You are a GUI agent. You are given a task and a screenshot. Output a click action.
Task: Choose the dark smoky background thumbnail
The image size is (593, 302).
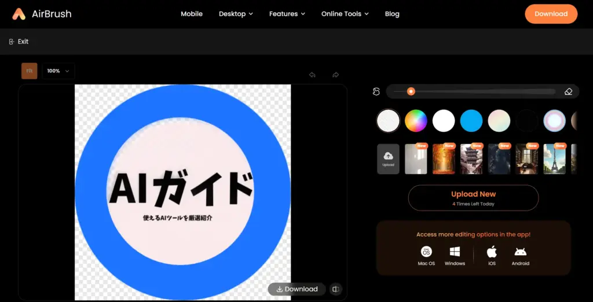tap(499, 159)
